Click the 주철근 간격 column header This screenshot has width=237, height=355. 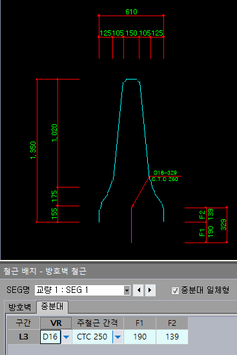pyautogui.click(x=98, y=323)
